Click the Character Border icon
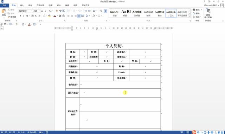The image size is (225, 134). (x=64, y=11)
